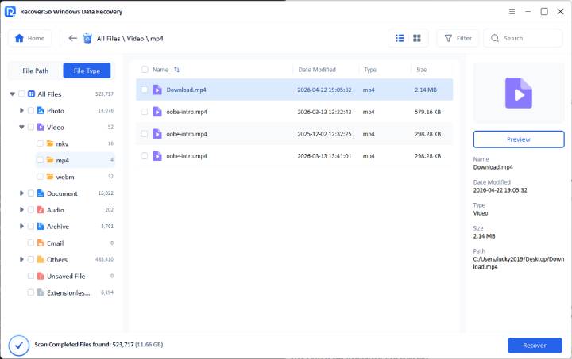Click the Download.mp4 video file icon
This screenshot has width=572, height=359.
pyautogui.click(x=157, y=90)
